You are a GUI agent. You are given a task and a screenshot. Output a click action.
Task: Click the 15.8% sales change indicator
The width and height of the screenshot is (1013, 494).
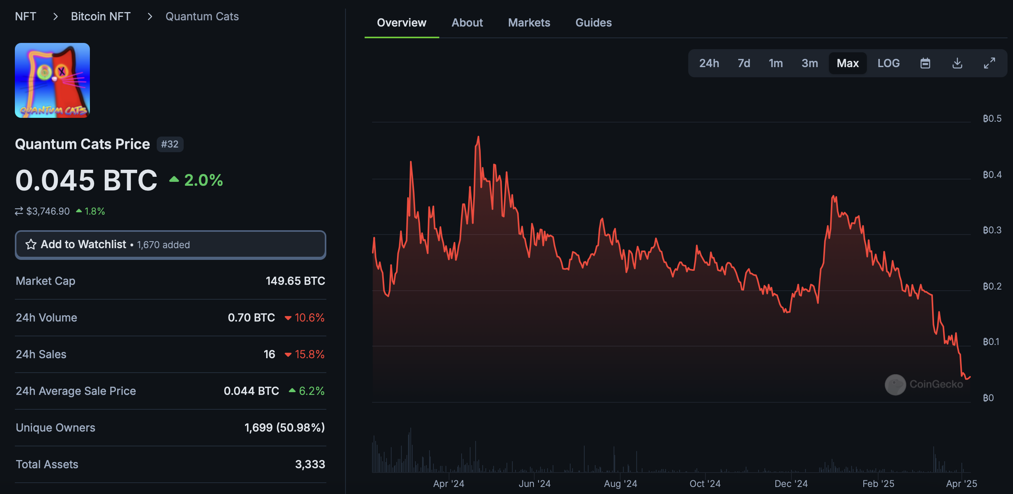point(305,354)
